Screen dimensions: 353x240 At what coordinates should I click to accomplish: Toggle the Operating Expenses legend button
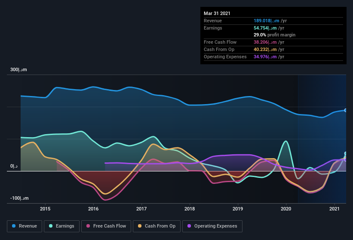212,226
